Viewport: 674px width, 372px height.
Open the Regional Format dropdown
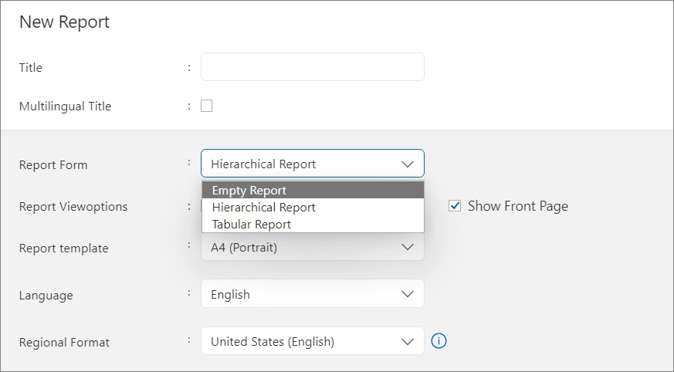pyautogui.click(x=313, y=341)
